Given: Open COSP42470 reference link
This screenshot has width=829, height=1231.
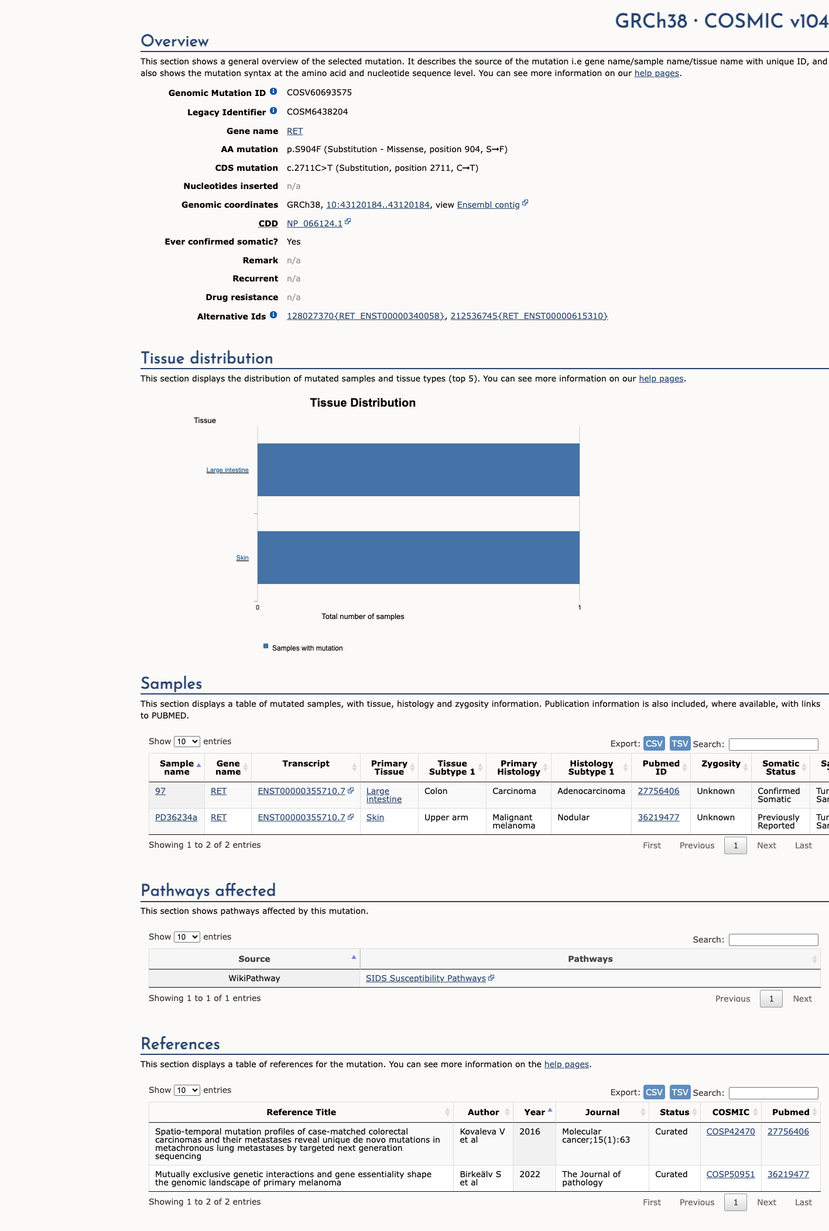Looking at the screenshot, I should 731,1132.
